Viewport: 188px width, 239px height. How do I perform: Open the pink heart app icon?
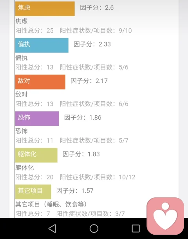[x=165, y=216]
